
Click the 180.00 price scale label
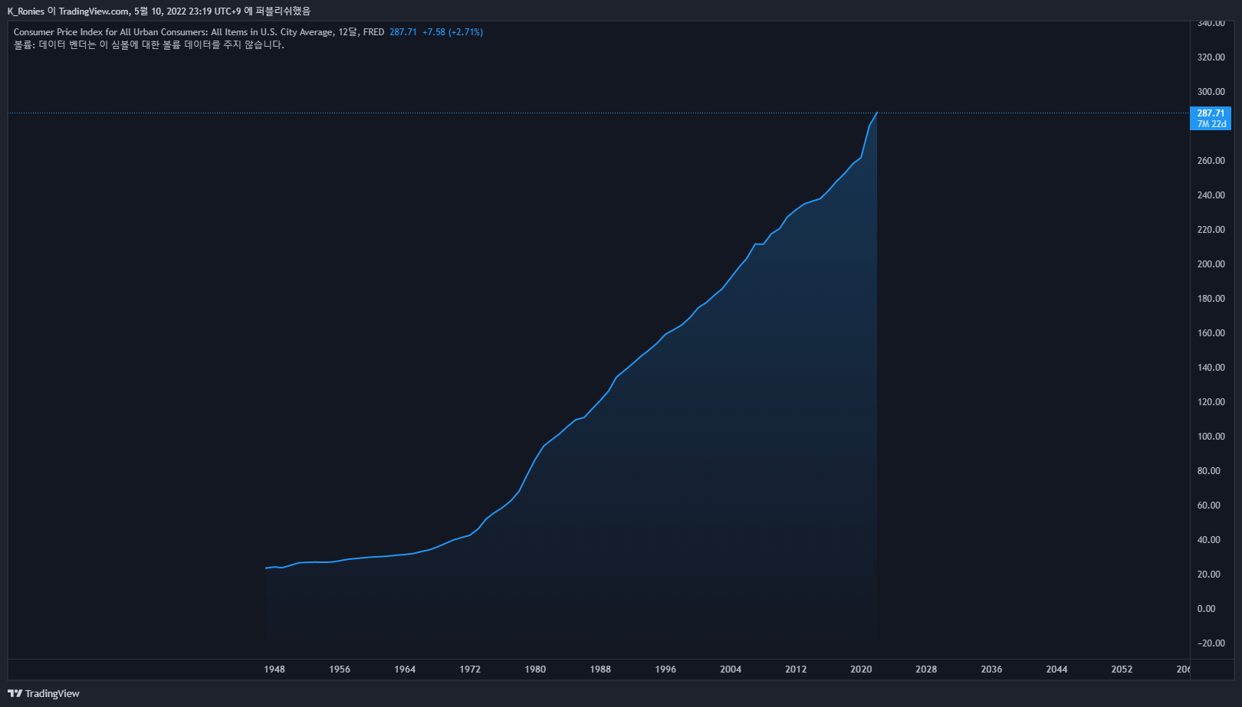click(1211, 299)
